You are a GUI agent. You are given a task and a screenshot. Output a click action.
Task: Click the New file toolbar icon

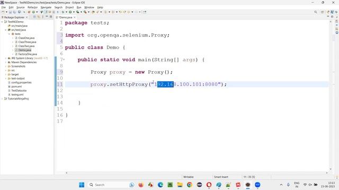click(3, 12)
